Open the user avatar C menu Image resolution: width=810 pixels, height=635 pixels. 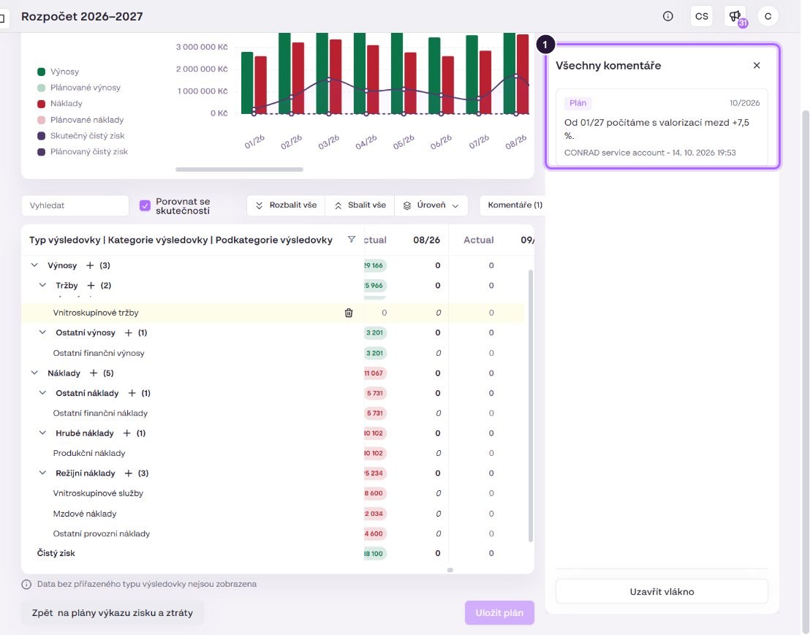(768, 16)
